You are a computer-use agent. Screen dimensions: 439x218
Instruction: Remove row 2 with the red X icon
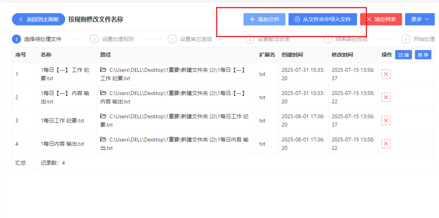386,97
